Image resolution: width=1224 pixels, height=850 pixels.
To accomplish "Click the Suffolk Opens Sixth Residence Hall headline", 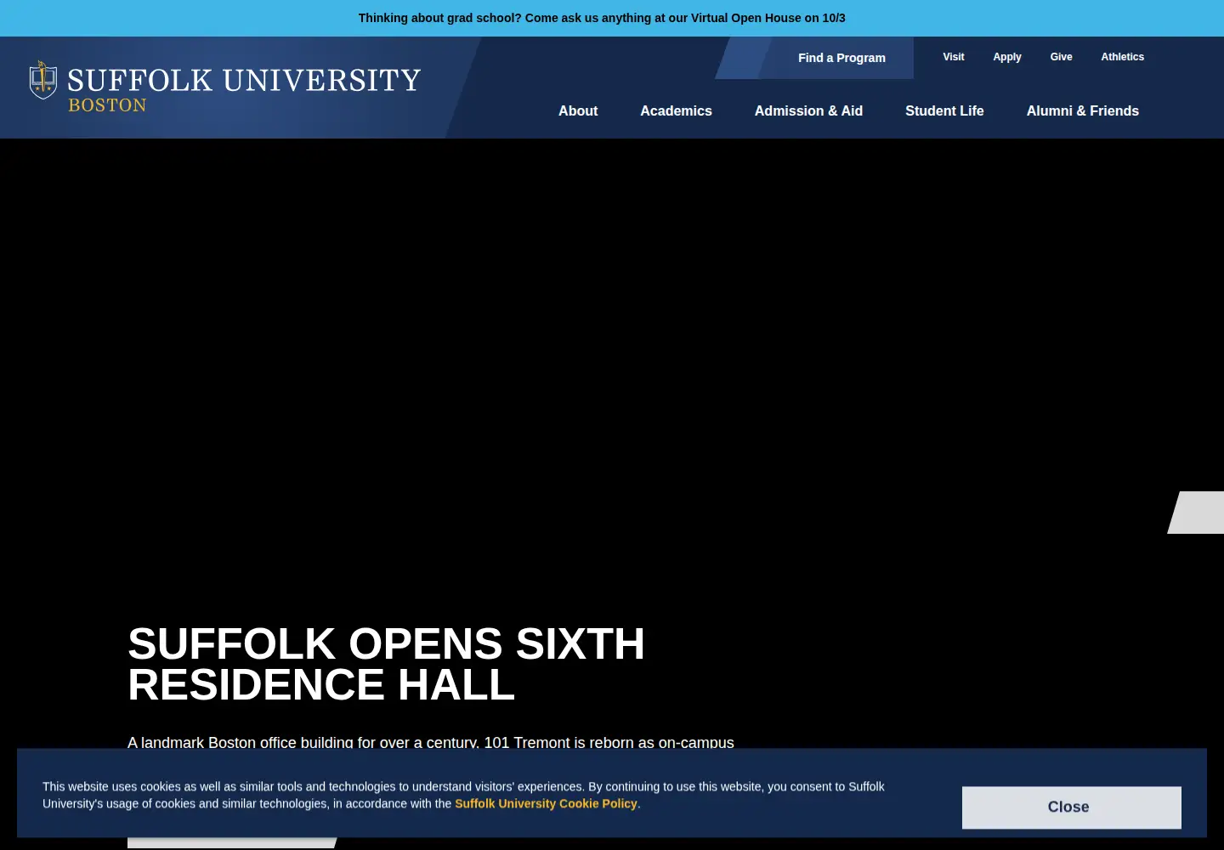I will 386,664.
